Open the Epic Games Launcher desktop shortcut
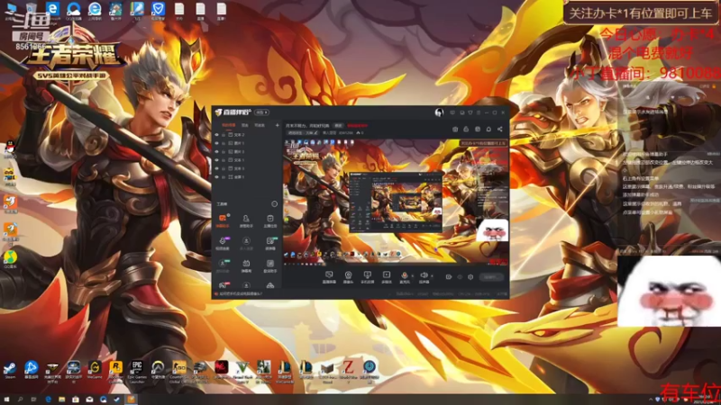This screenshot has width=721, height=405. pyautogui.click(x=137, y=371)
